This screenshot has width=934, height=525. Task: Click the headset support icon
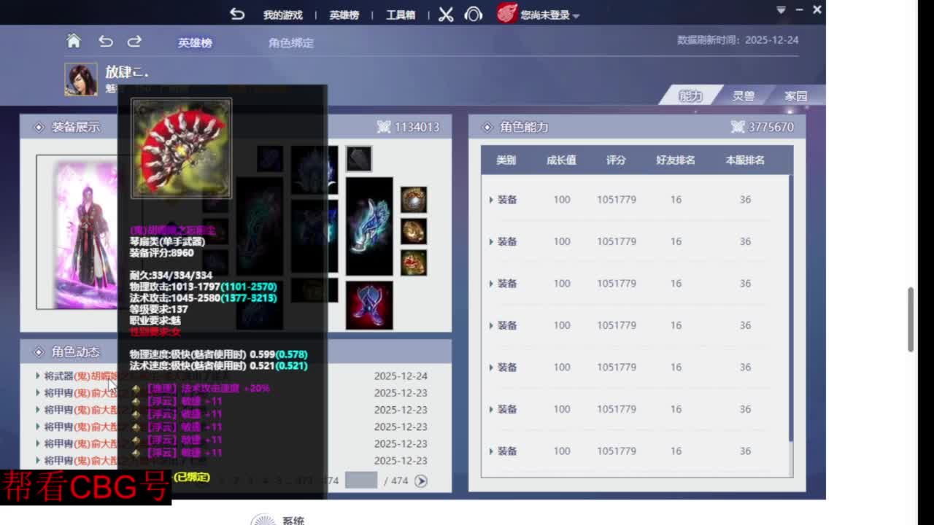[x=473, y=15]
